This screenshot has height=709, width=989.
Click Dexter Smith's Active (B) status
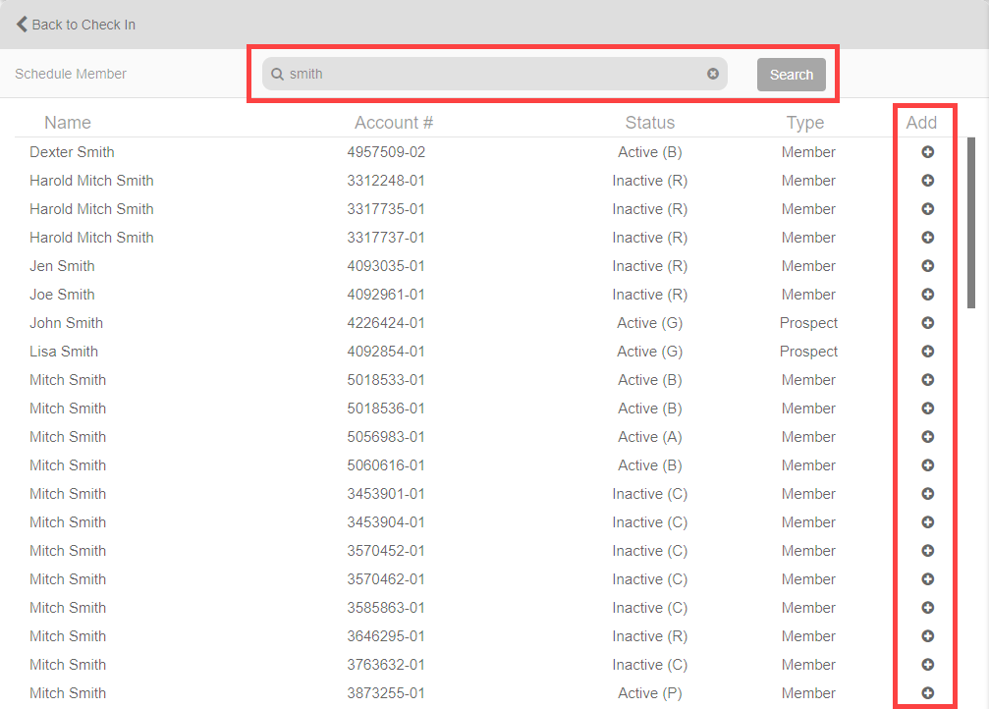coord(649,152)
